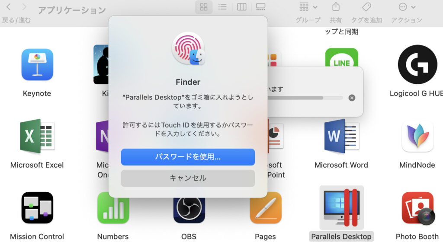Viewport: 443px width, 245px height.
Task: Switch Finder to list view
Action: (223, 7)
